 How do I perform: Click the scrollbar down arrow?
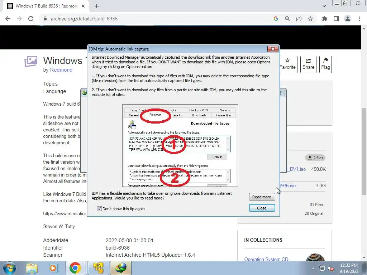(364, 257)
